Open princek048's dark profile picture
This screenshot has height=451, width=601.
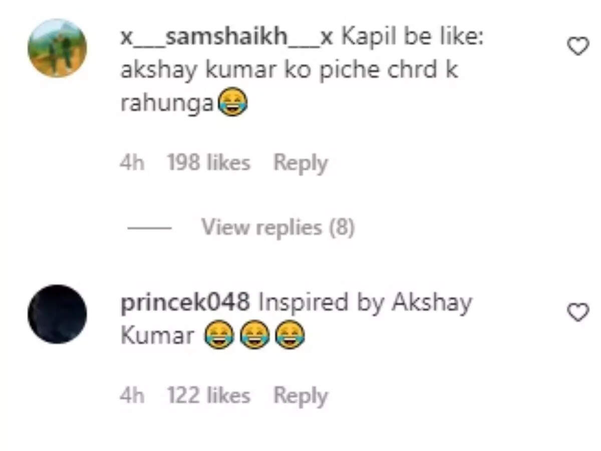(57, 314)
